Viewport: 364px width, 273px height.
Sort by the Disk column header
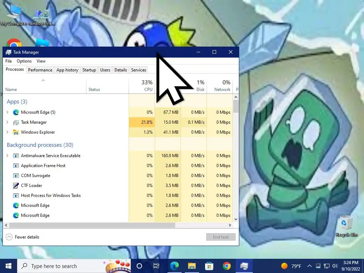tap(194, 86)
